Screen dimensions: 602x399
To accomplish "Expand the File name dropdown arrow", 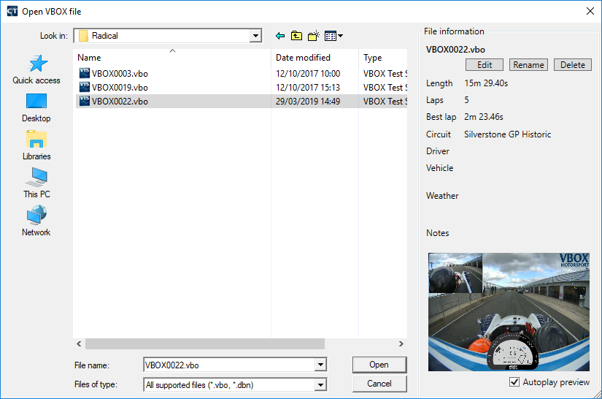I will [320, 365].
